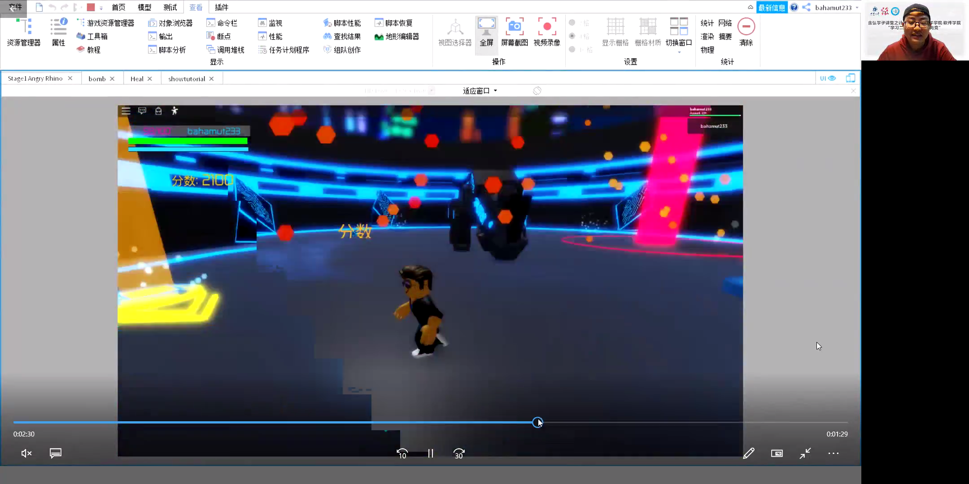Select the showtutorial script tab
The width and height of the screenshot is (969, 484).
[187, 79]
